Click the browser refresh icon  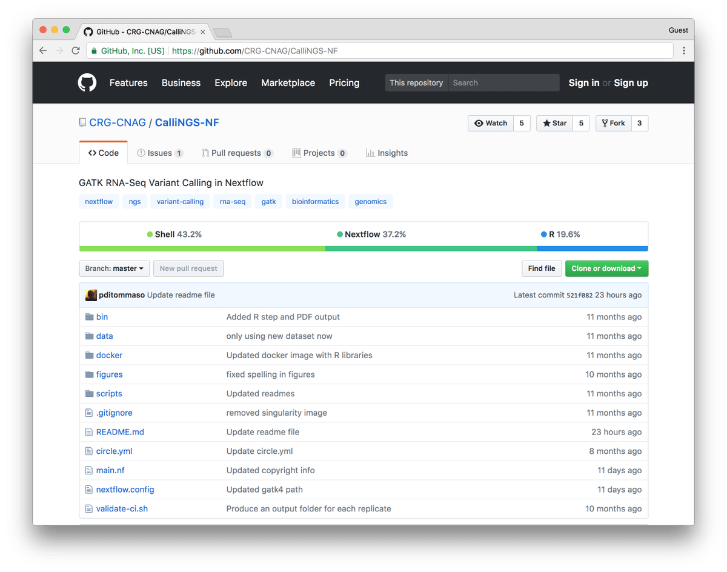click(75, 51)
